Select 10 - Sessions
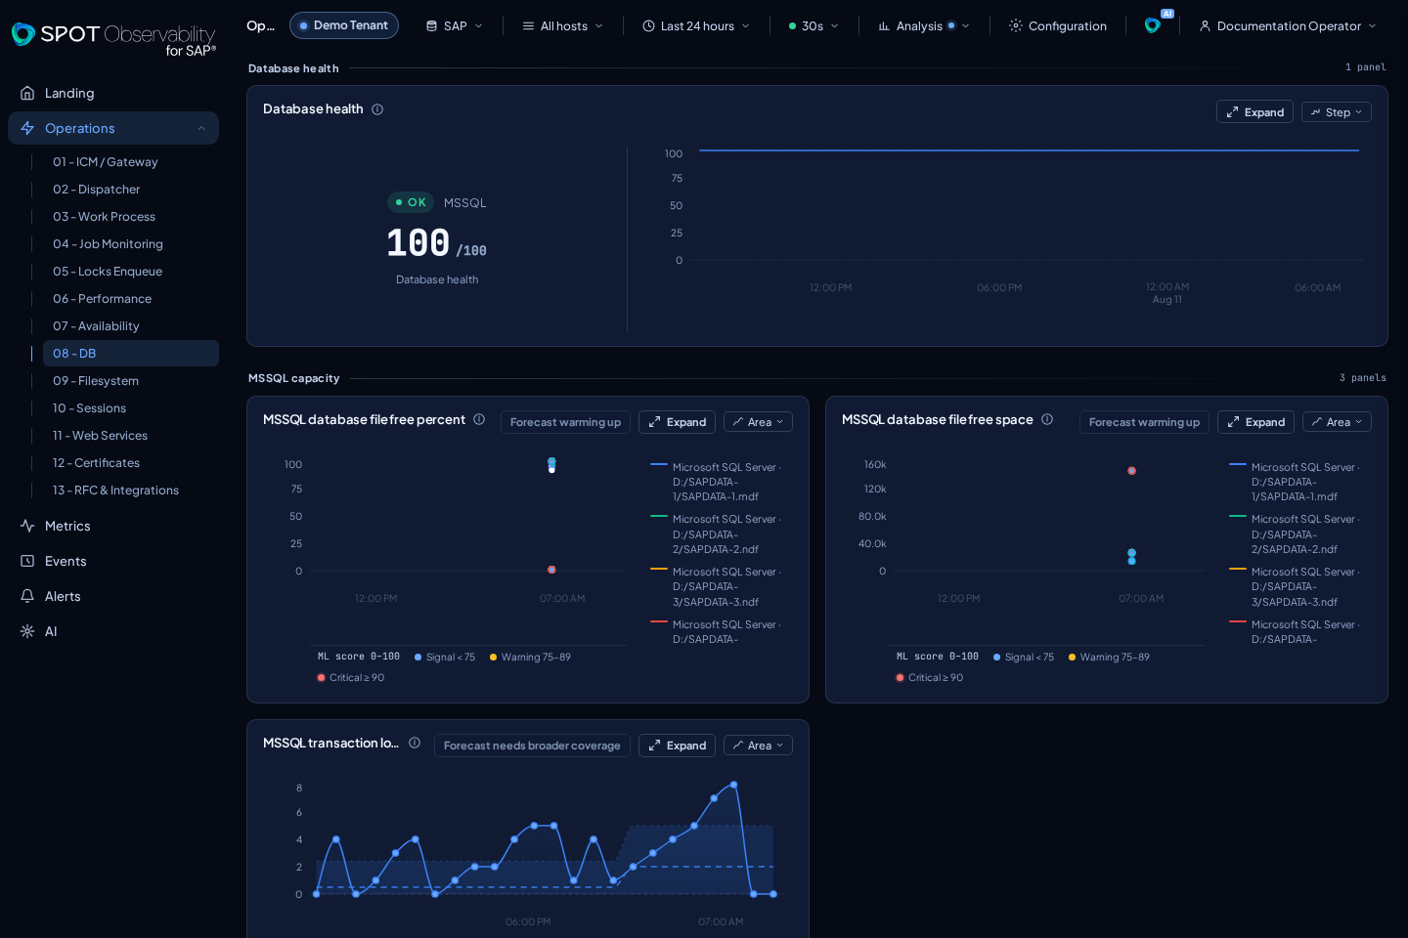Screen dimensions: 1408x938 click(130, 408)
